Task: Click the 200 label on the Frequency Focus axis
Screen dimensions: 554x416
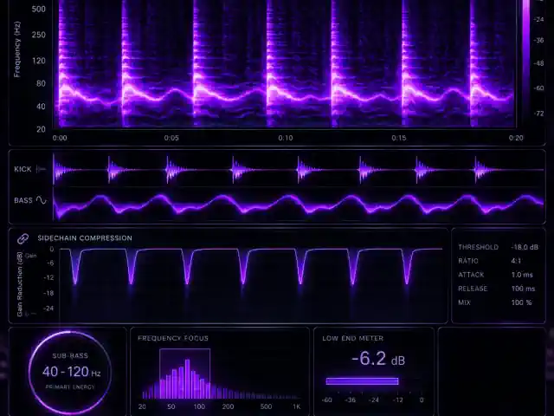Action: [228, 406]
